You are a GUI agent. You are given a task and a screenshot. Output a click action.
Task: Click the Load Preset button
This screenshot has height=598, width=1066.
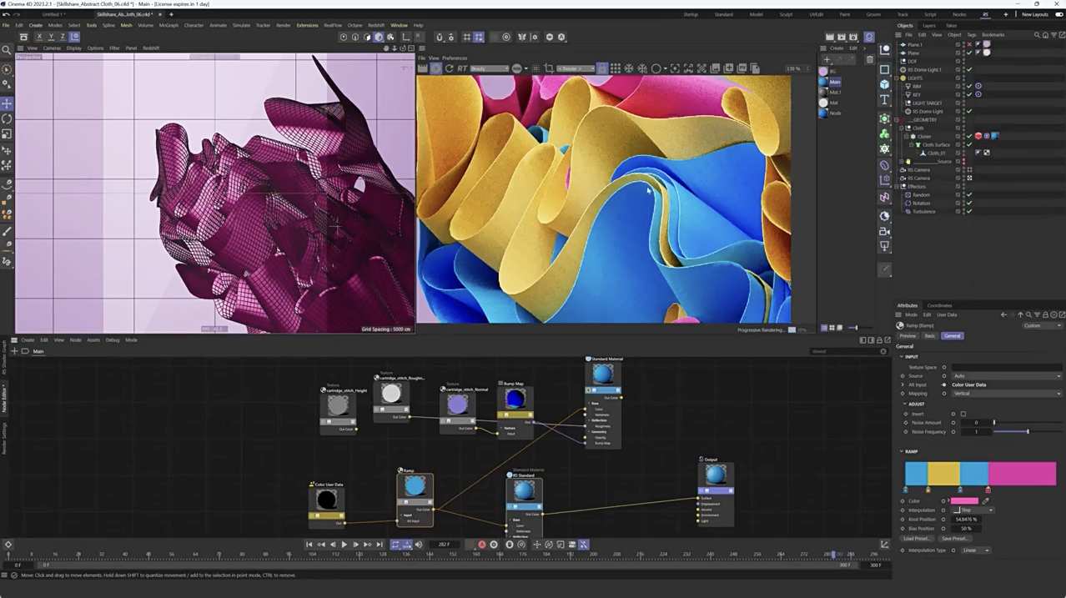[917, 539]
